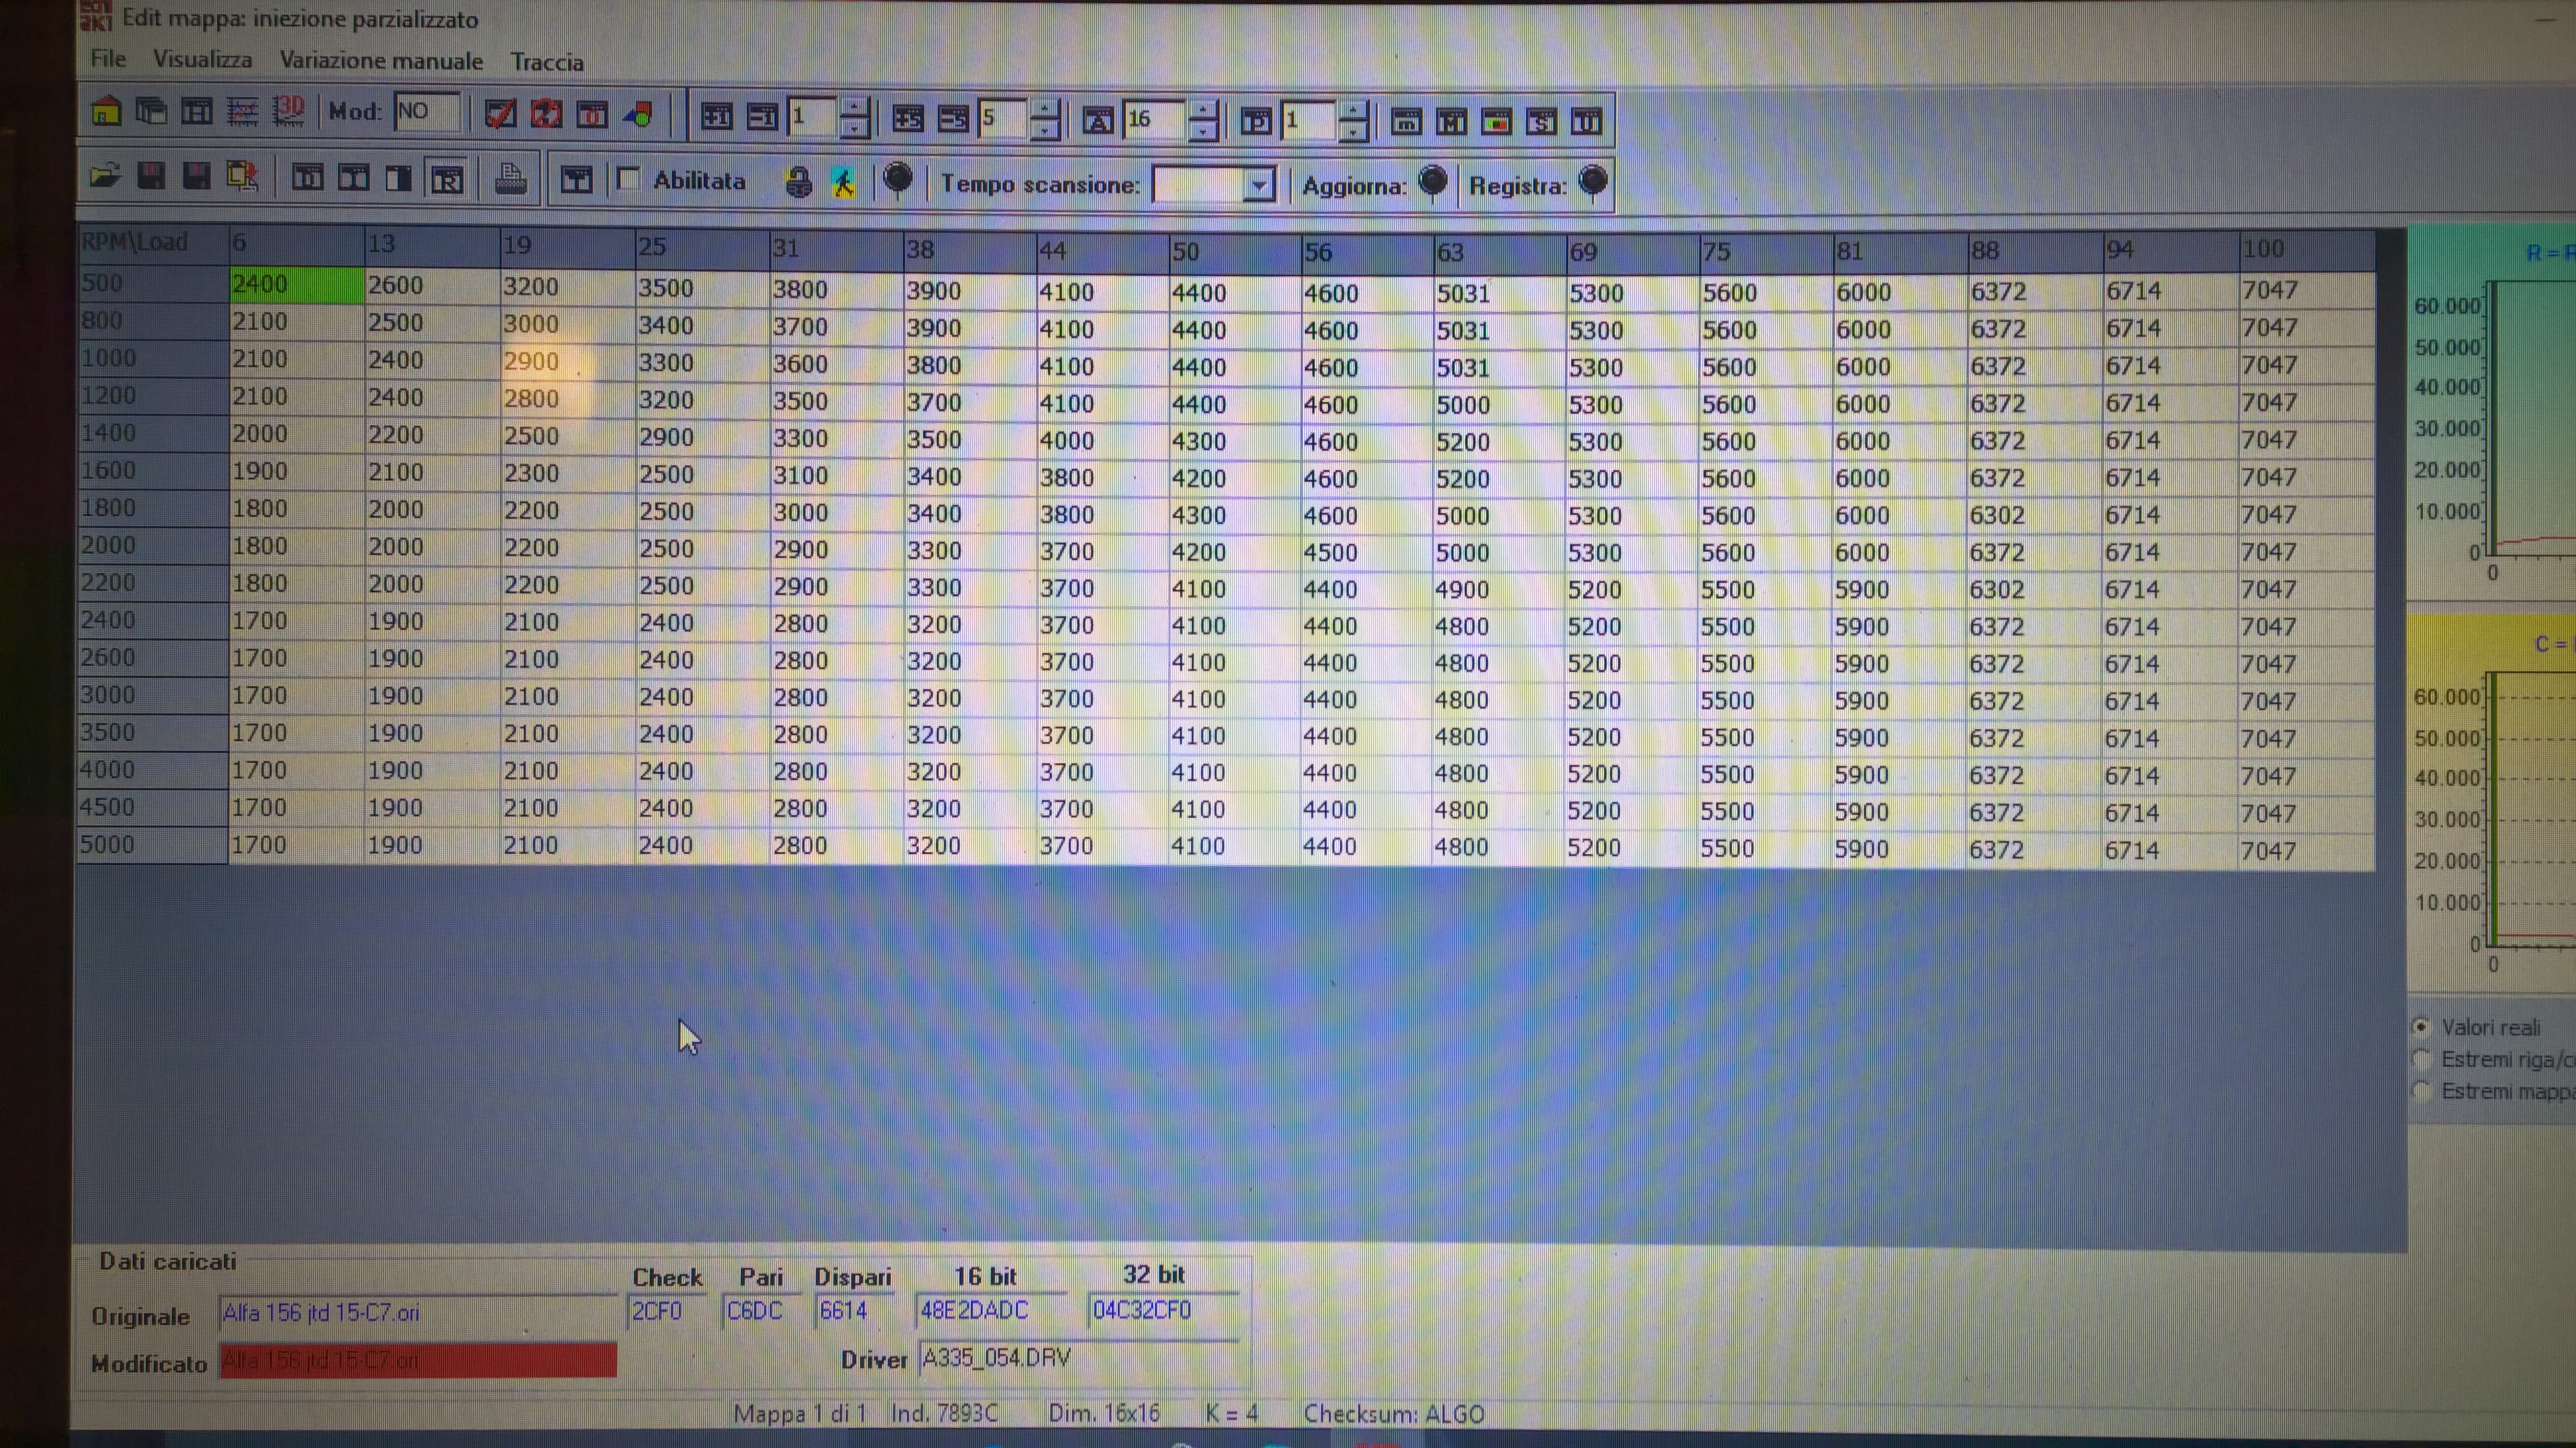Open the Traccia menu
This screenshot has width=2576, height=1448.
tap(547, 62)
